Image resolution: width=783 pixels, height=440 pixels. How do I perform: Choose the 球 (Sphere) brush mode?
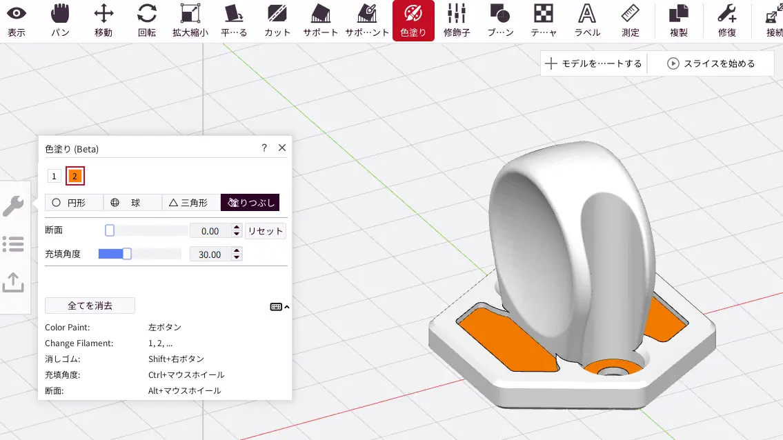(x=132, y=203)
